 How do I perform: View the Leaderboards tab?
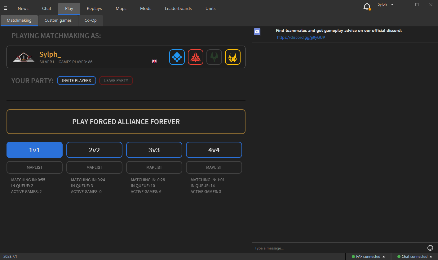tap(178, 9)
